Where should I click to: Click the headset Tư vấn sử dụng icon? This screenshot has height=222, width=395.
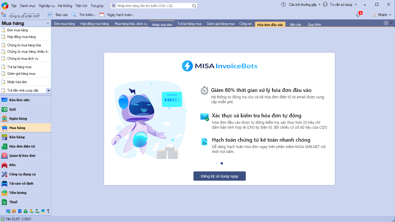coord(325,5)
